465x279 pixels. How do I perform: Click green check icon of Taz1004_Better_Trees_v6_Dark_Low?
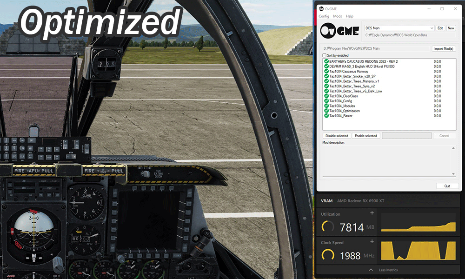(326, 91)
